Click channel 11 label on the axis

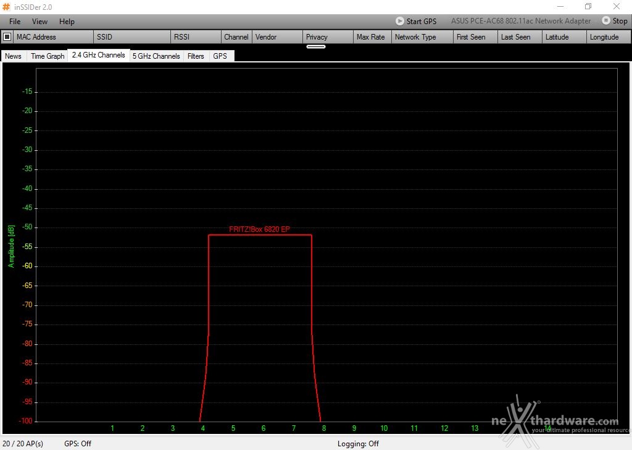coord(414,428)
